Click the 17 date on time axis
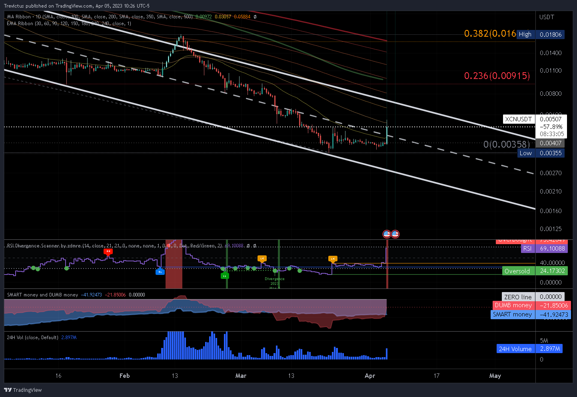 (437, 375)
